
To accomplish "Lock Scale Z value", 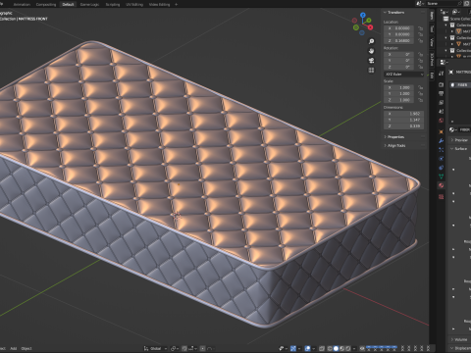I will [x=420, y=100].
